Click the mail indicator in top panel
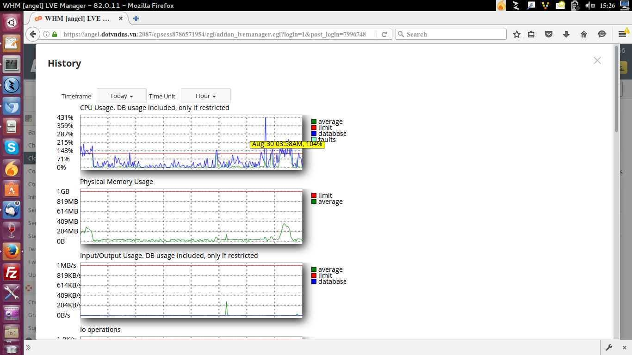This screenshot has width=632, height=355. 560,6
